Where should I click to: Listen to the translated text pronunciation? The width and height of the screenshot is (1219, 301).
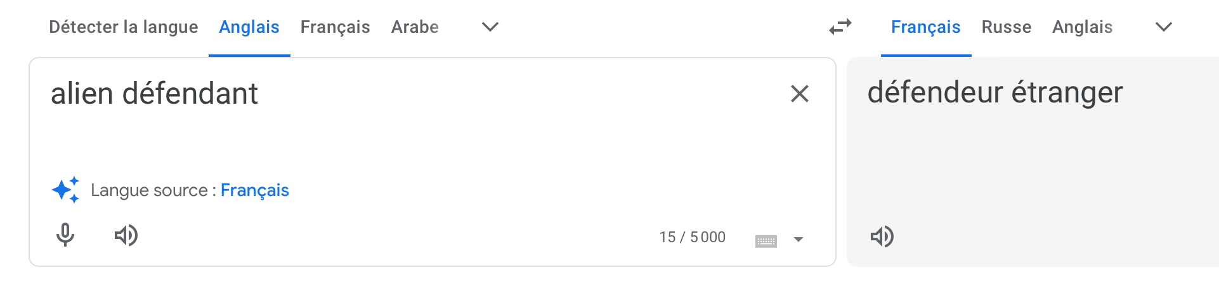pos(882,236)
